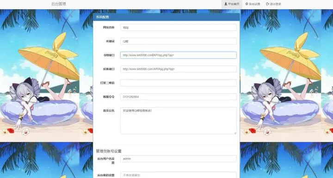
Task: Click the 后台管理 brand title
Action: point(59,4)
